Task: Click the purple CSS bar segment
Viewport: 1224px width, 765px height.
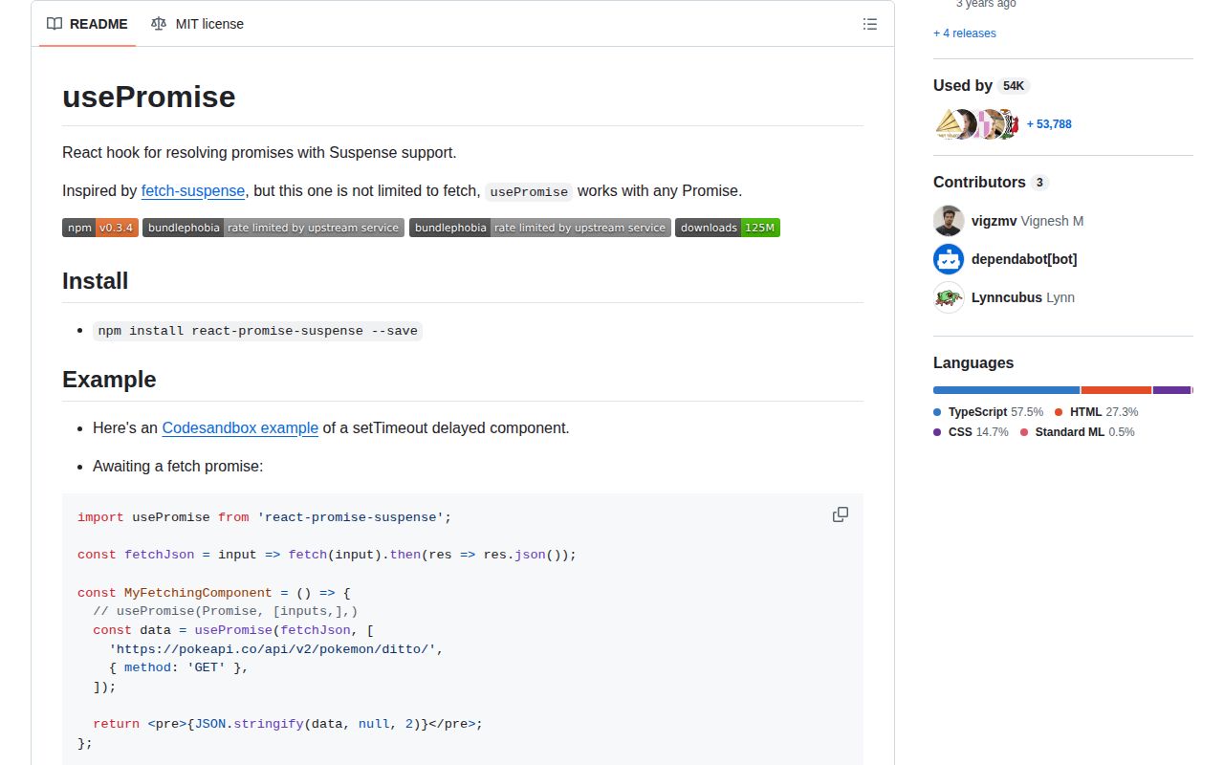Action: (1171, 390)
